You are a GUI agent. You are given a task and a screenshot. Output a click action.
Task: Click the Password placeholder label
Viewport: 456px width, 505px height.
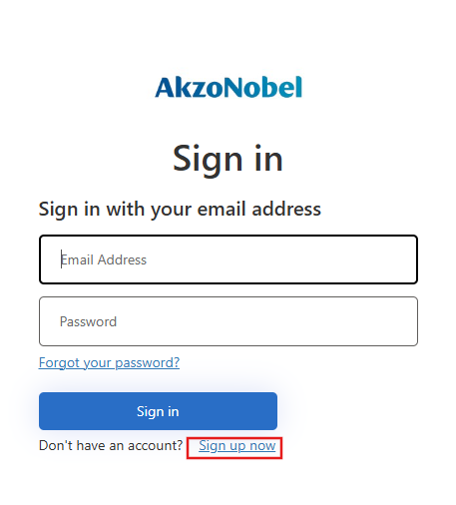pyautogui.click(x=88, y=321)
